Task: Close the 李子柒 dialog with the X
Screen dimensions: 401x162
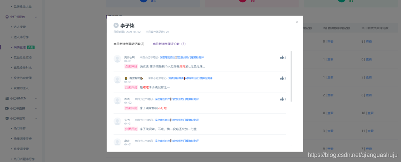Action: pyautogui.click(x=297, y=22)
